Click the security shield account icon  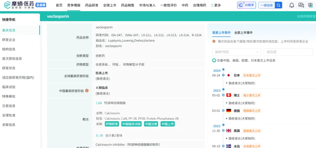(310, 5)
